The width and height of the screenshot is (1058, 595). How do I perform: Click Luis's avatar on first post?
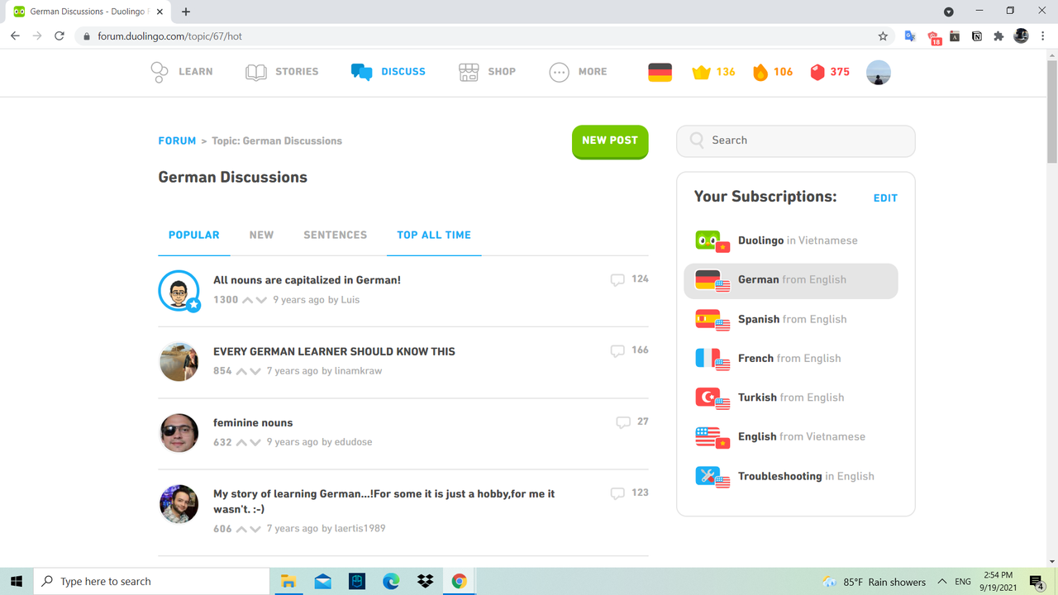click(179, 291)
